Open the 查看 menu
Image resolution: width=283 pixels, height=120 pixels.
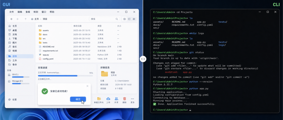point(28,12)
